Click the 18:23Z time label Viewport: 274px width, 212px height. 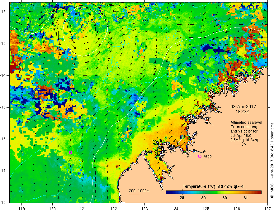pyautogui.click(x=242, y=111)
